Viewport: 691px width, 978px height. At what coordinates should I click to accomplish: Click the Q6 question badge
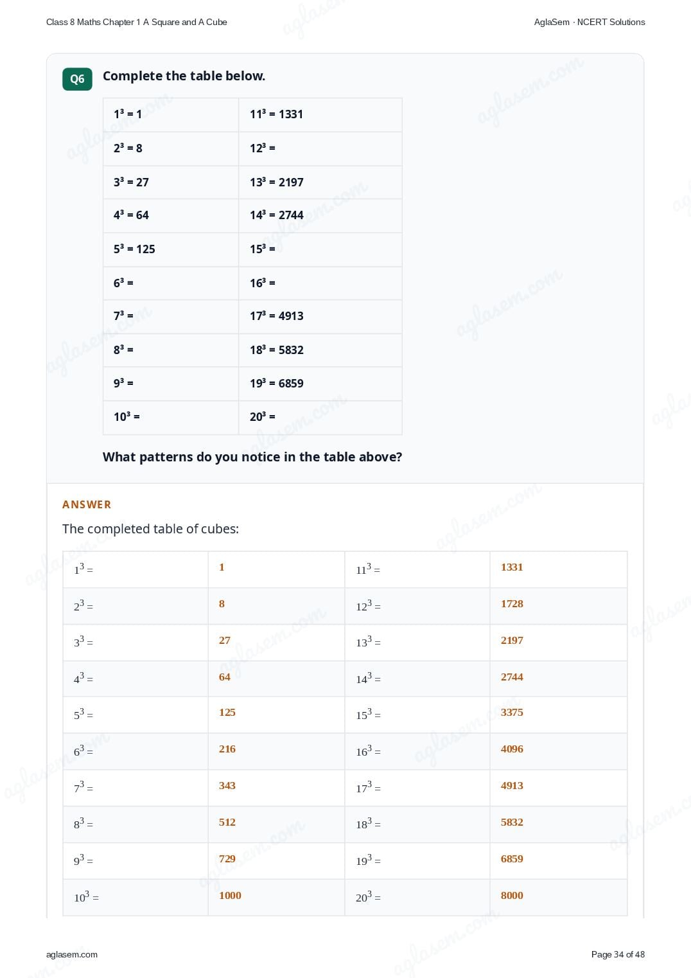coord(77,79)
